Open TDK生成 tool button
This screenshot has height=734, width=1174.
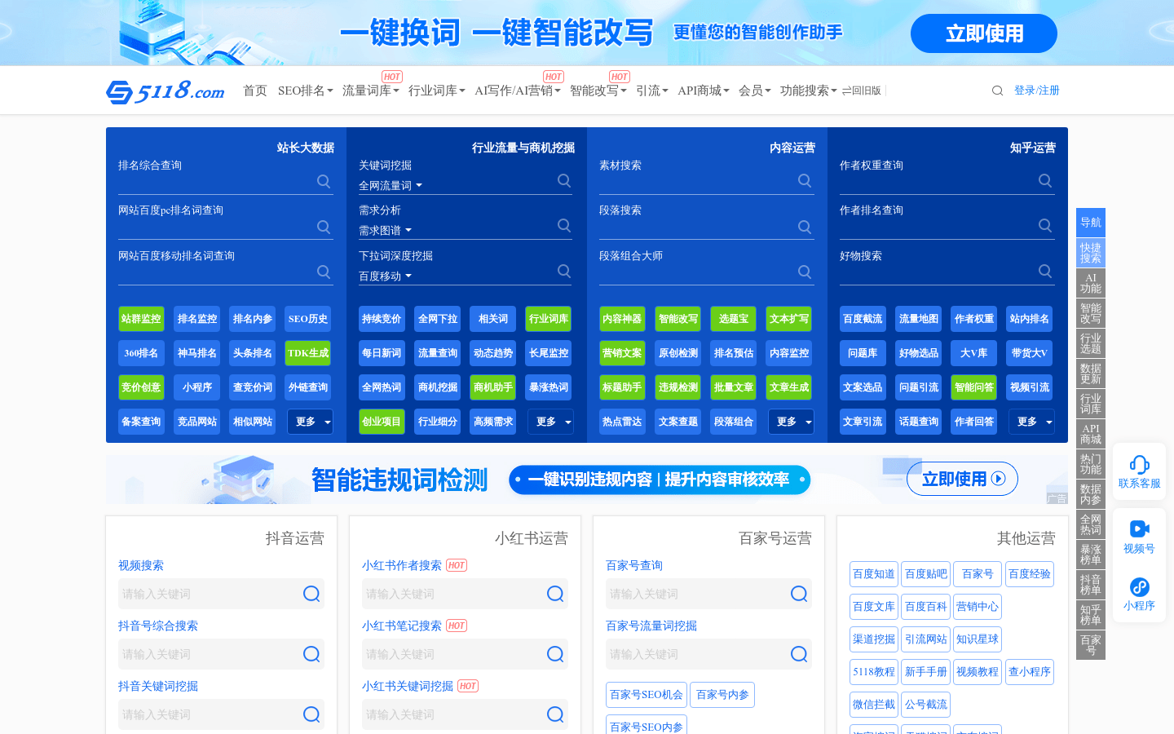(307, 353)
